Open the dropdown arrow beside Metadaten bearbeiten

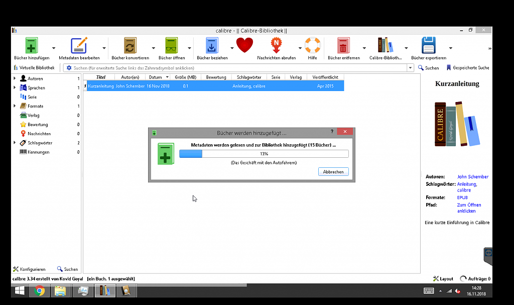pyautogui.click(x=104, y=48)
